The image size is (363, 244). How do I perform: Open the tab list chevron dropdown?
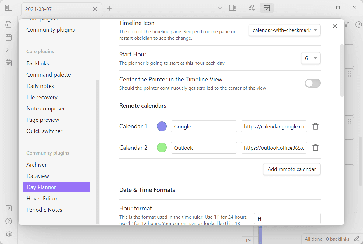(220, 8)
